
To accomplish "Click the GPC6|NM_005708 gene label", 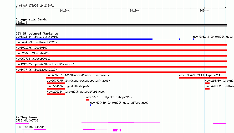I will coord(27,120).
